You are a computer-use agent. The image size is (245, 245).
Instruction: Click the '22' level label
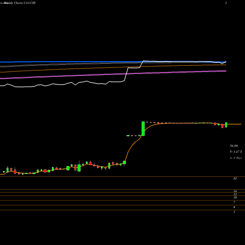coord(235,178)
